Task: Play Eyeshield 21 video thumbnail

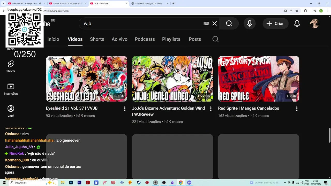Action: [x=87, y=79]
